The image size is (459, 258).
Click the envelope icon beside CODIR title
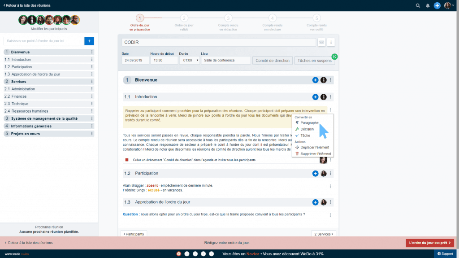point(321,43)
